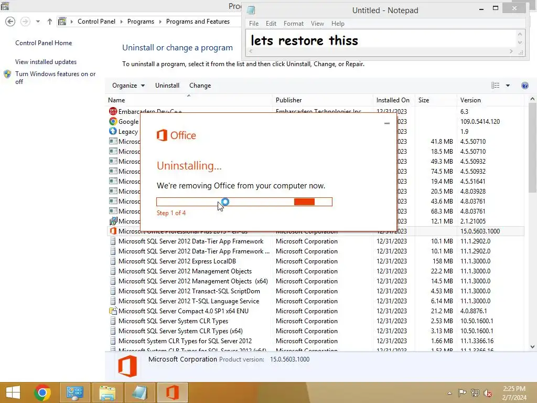Screen dimensions: 537x403
Task: Click the 158 MB size cell
Action: (x=443, y=261)
